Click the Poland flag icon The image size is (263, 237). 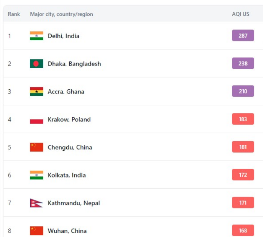[x=37, y=119]
